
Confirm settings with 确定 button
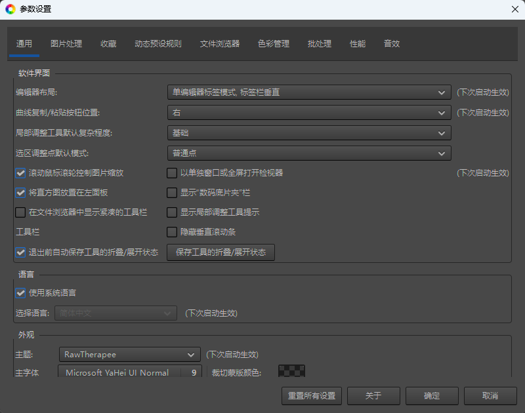click(x=432, y=396)
